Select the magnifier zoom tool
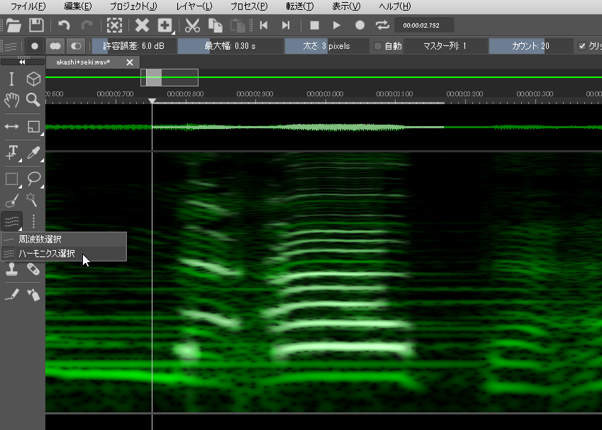Screen dimensions: 602x430 tap(33, 100)
